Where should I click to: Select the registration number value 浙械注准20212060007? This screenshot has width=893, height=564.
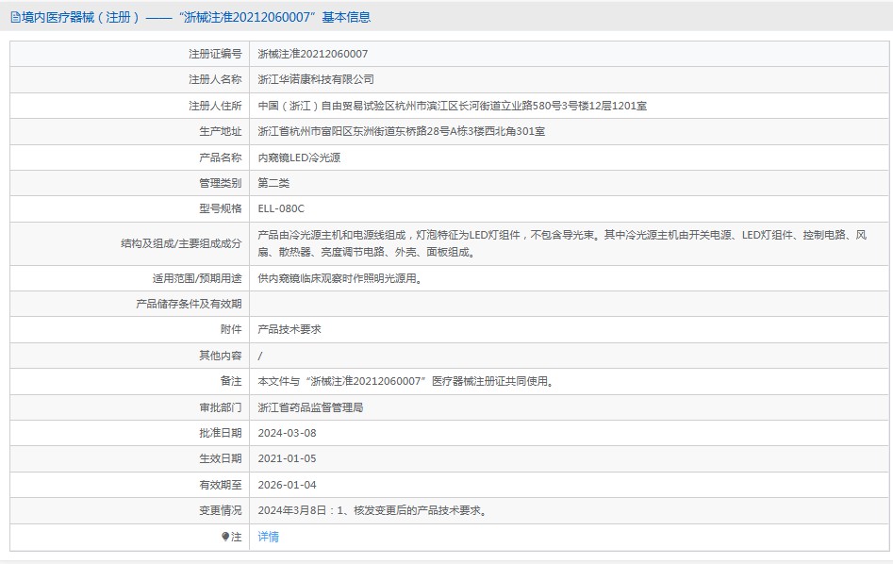[x=313, y=54]
